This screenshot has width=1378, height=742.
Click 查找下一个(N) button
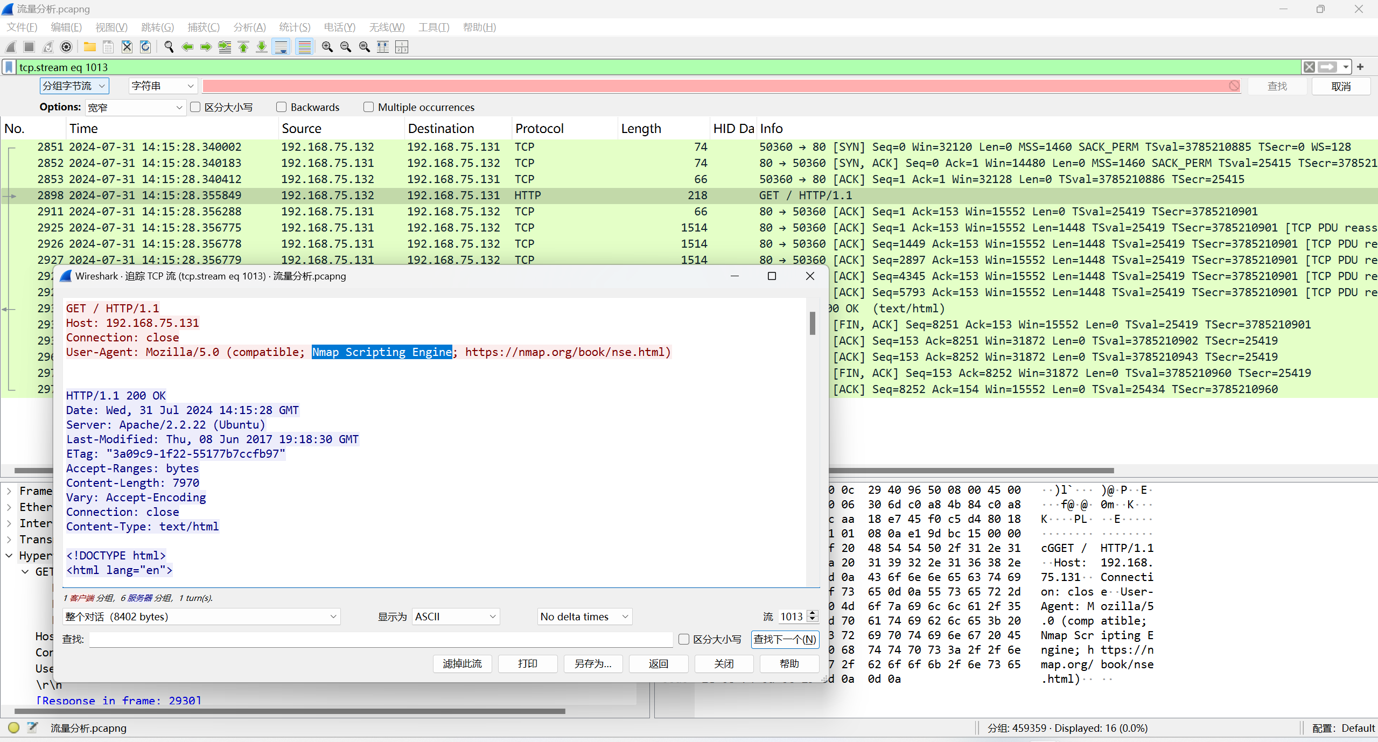(785, 639)
